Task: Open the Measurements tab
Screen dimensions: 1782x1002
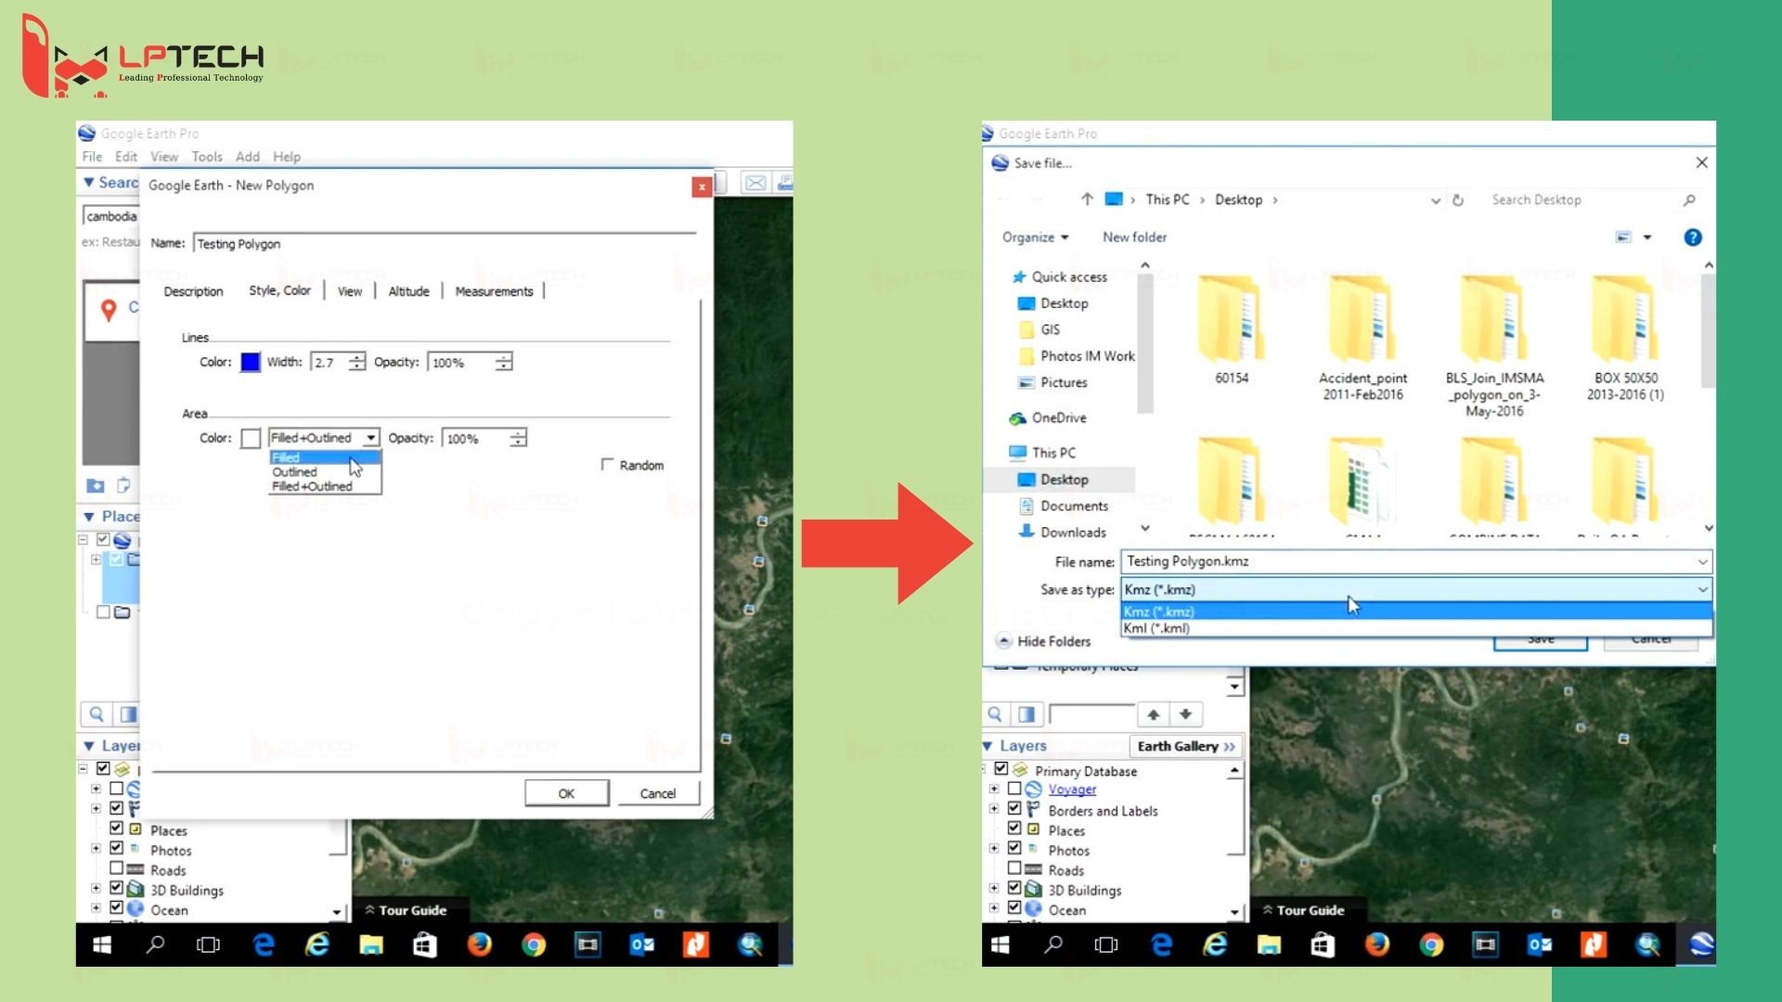Action: point(494,291)
